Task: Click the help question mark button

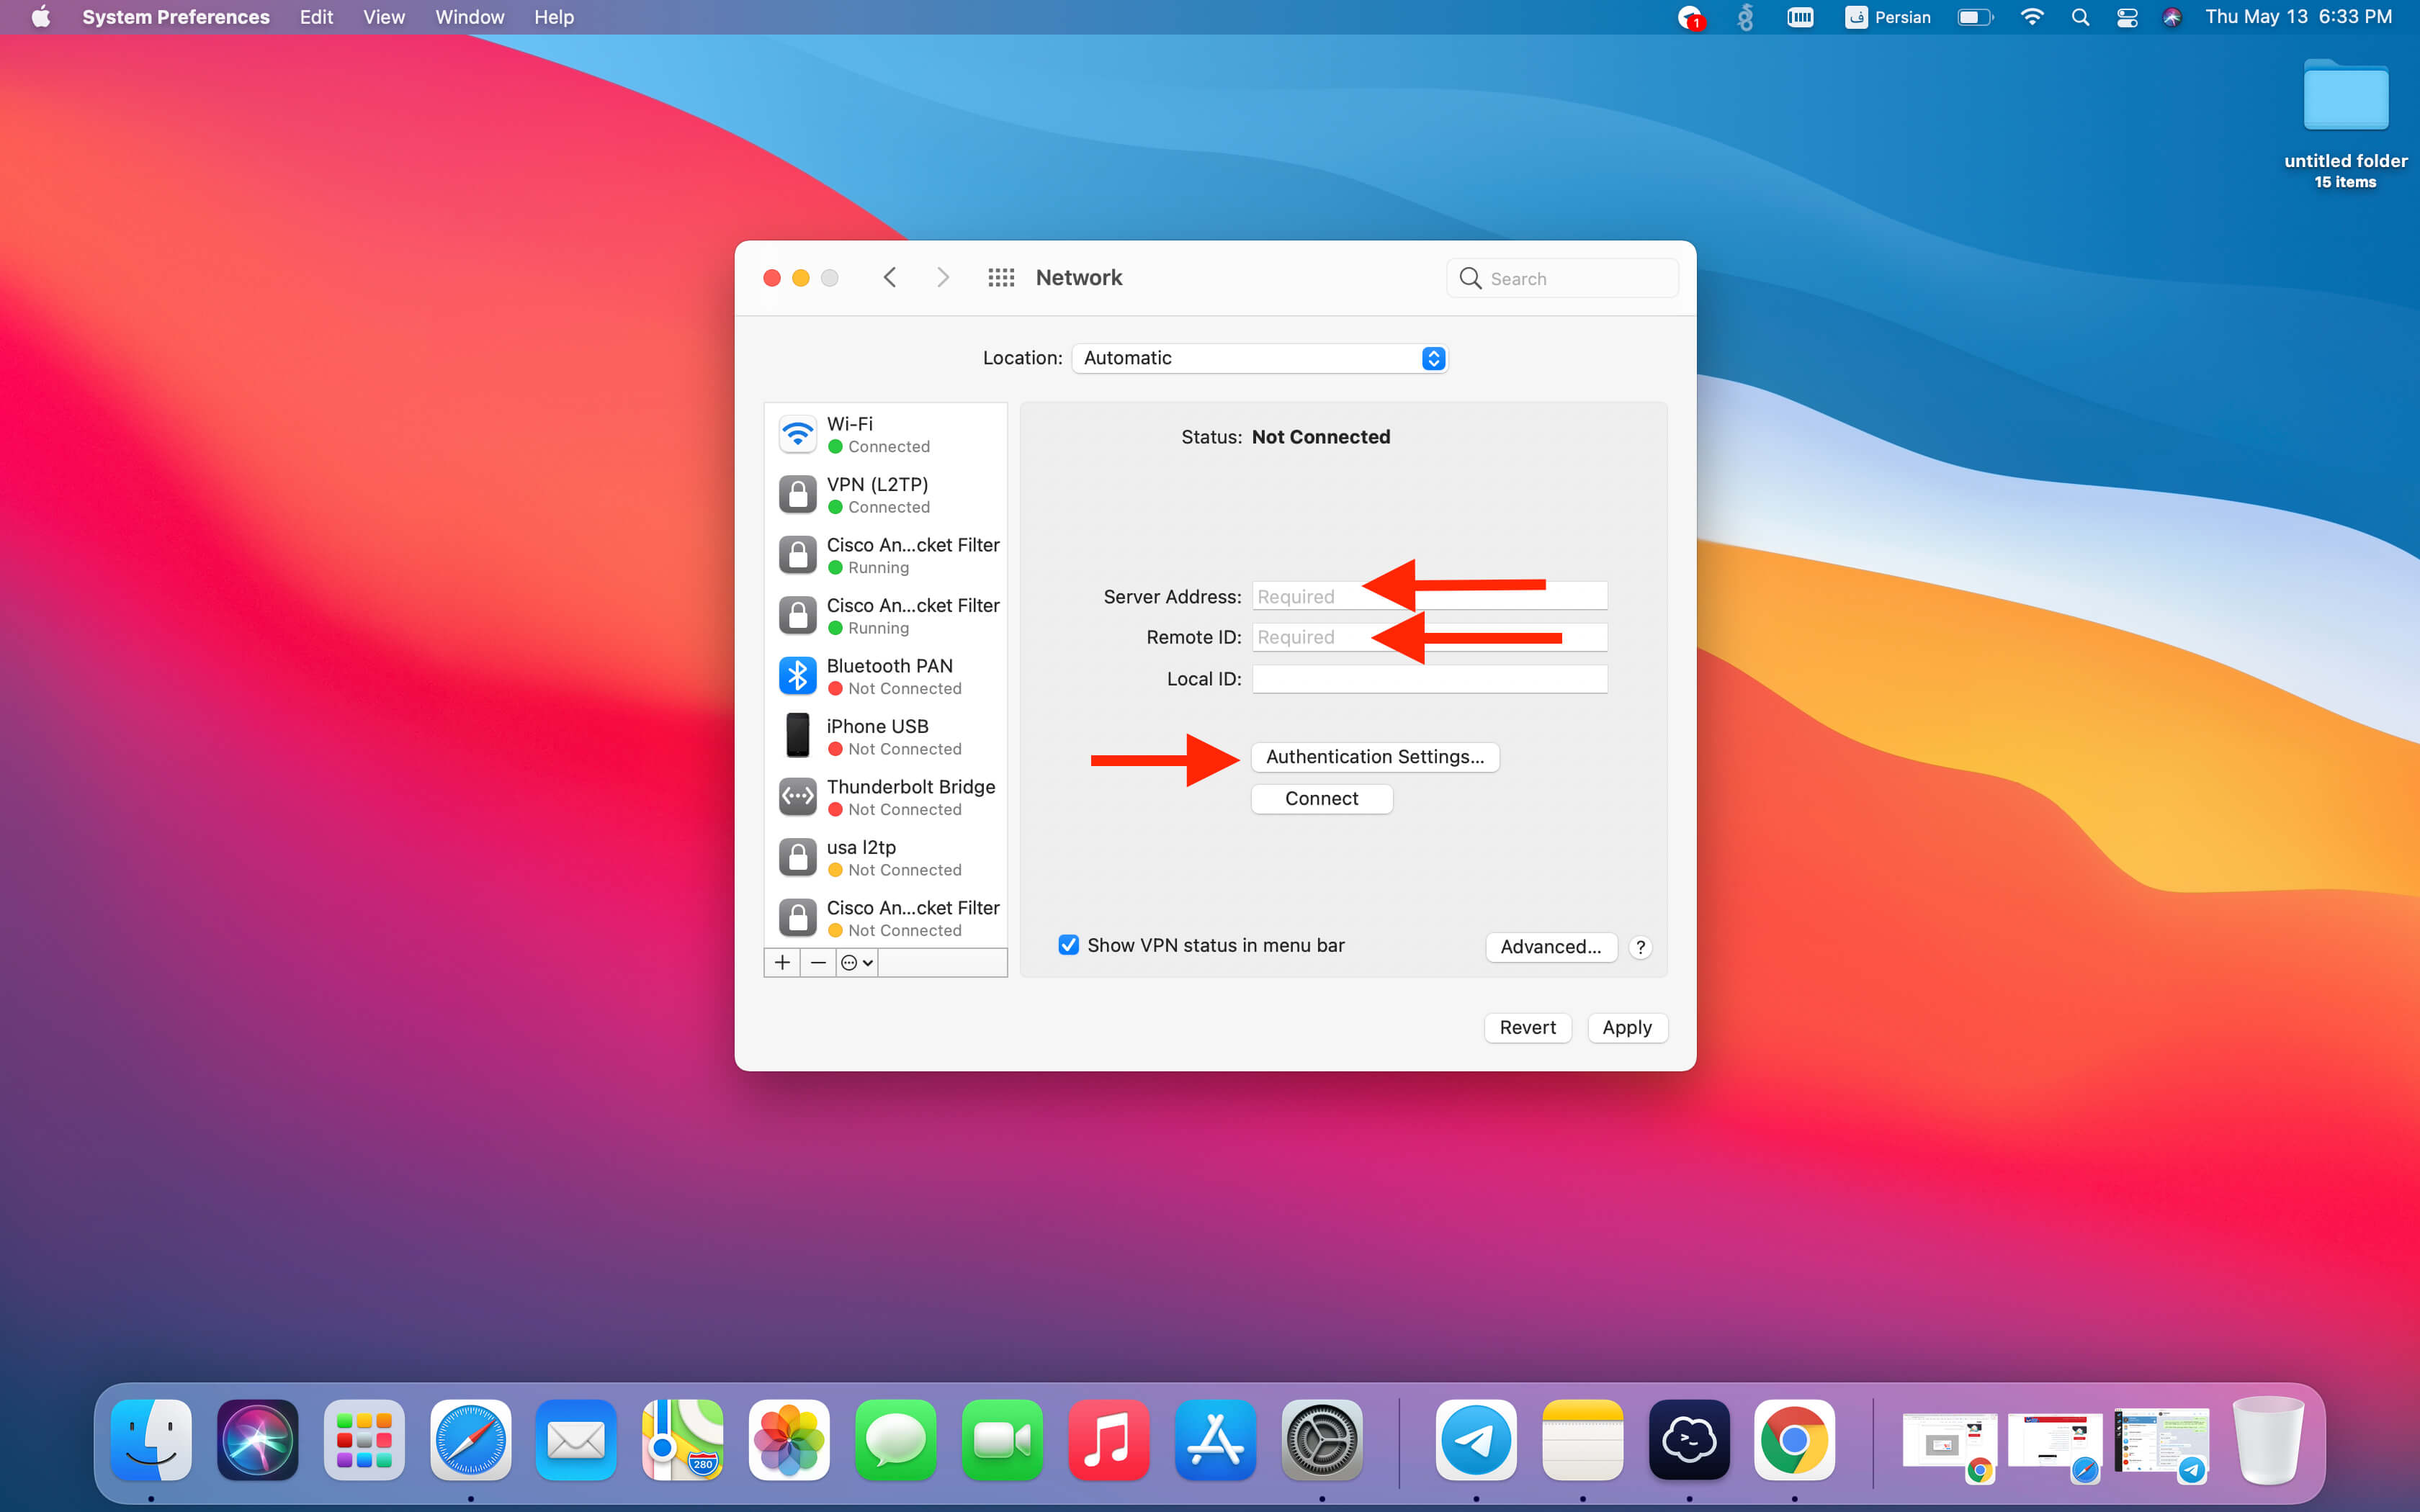Action: pyautogui.click(x=1640, y=947)
